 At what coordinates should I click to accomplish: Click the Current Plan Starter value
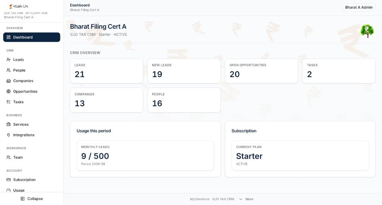pyautogui.click(x=249, y=156)
